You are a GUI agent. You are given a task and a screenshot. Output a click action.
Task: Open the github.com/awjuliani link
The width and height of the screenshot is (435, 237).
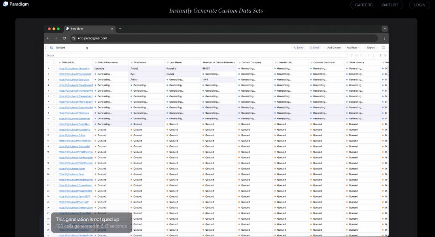pos(74,79)
